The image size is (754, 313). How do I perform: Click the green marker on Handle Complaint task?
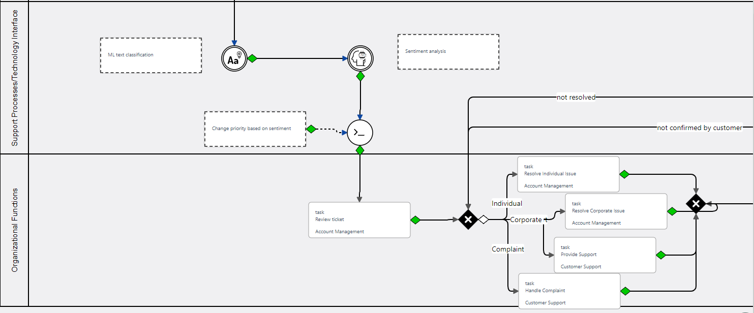[x=625, y=291]
